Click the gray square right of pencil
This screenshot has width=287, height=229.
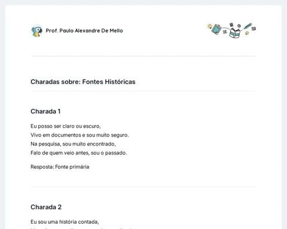(254, 29)
